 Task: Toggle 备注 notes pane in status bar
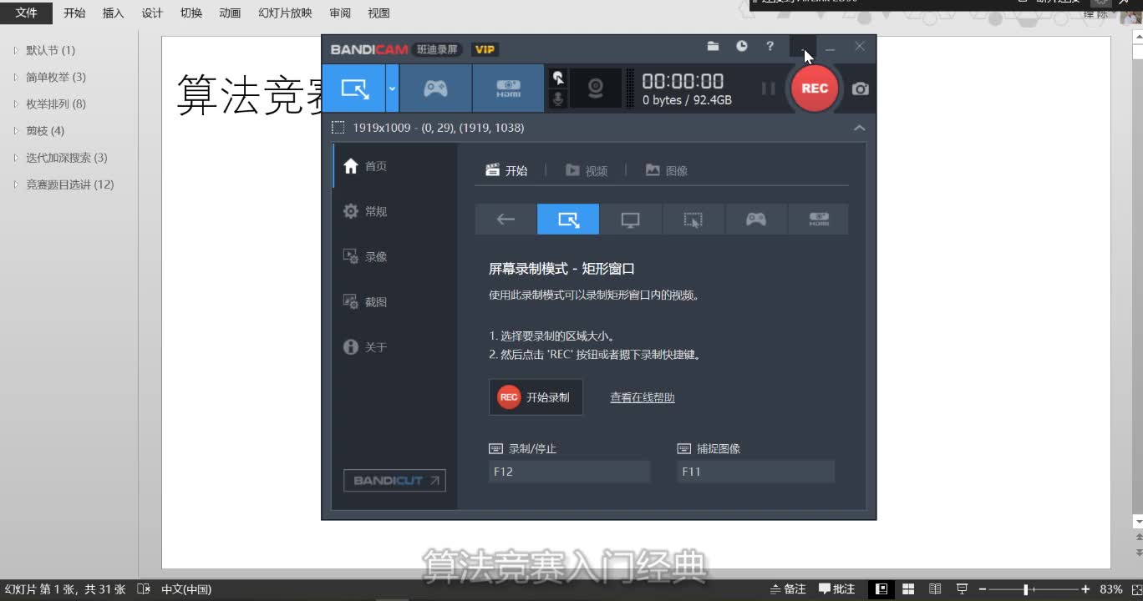pyautogui.click(x=788, y=589)
